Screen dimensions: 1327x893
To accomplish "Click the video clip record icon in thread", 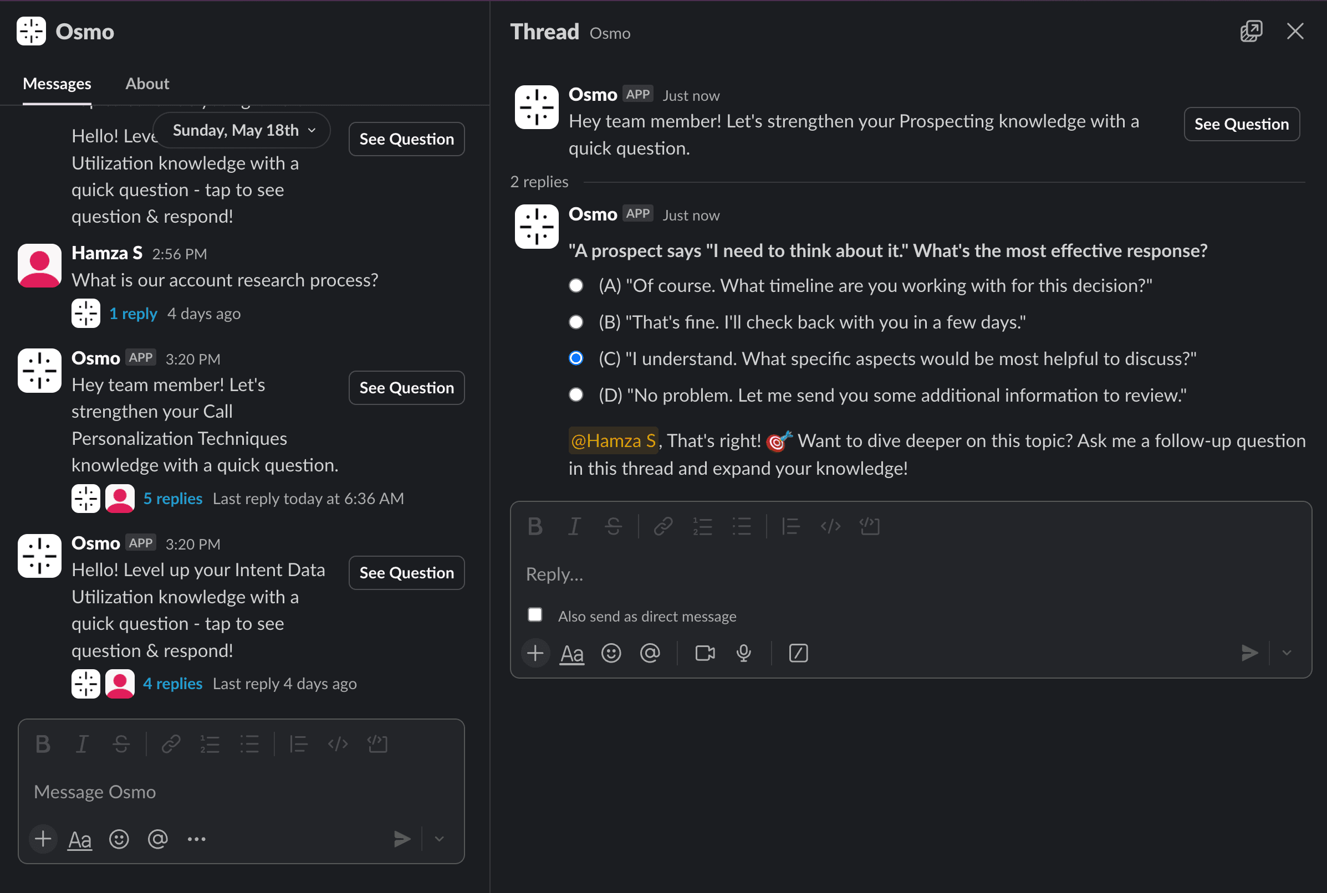I will 705,653.
